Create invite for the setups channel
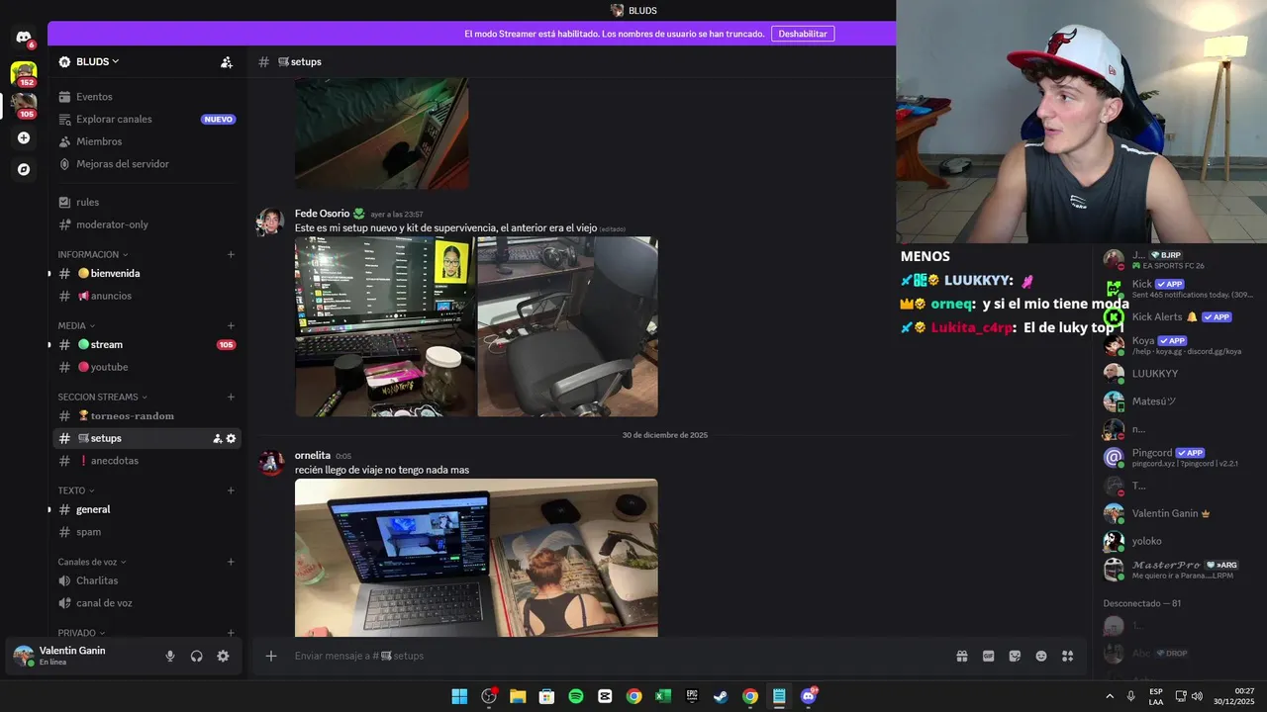This screenshot has width=1267, height=712. 217,438
